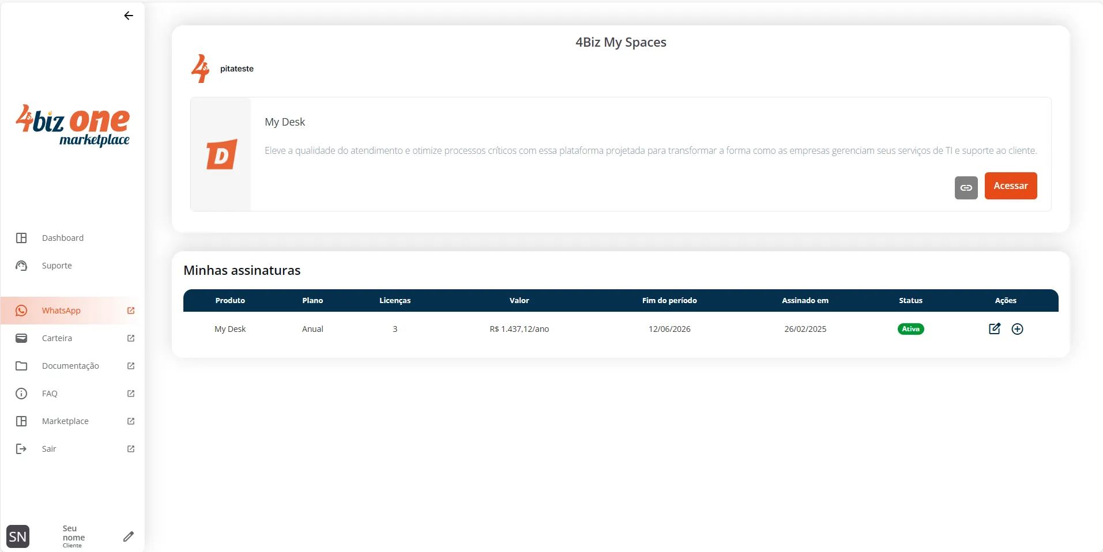Click the Status column header
This screenshot has width=1103, height=552.
tap(910, 301)
